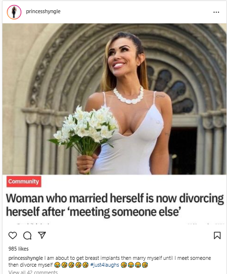227x274 pixels.
Task: Open the #just4laughs hashtag
Action: (105, 265)
